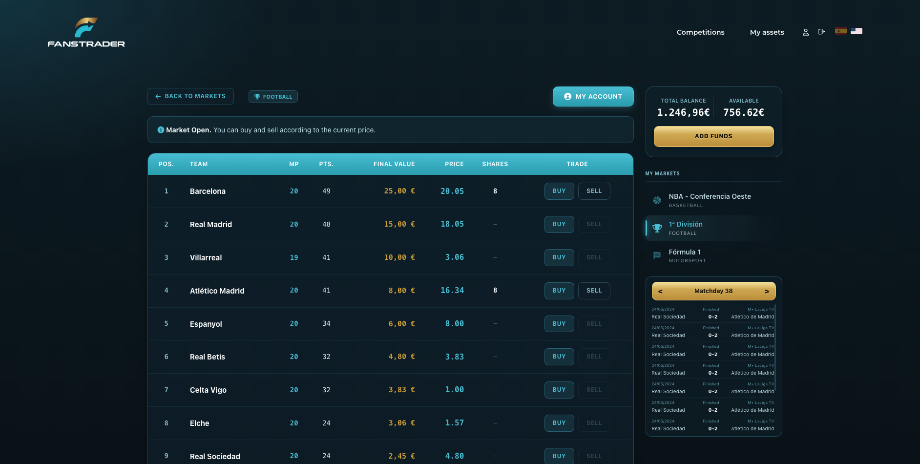Click the available balance 756.62€

744,112
